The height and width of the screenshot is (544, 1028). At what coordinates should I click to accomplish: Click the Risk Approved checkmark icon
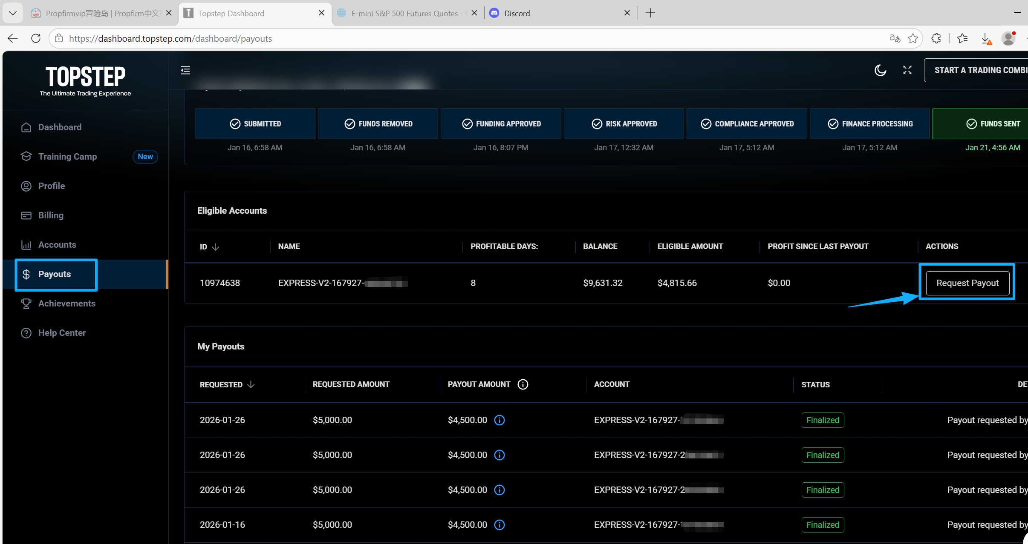(x=597, y=124)
